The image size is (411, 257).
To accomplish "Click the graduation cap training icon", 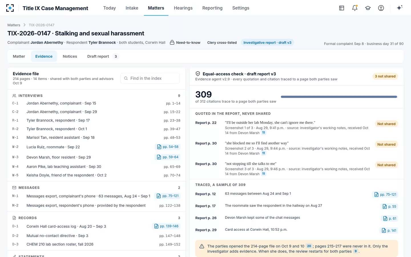I will tap(368, 8).
